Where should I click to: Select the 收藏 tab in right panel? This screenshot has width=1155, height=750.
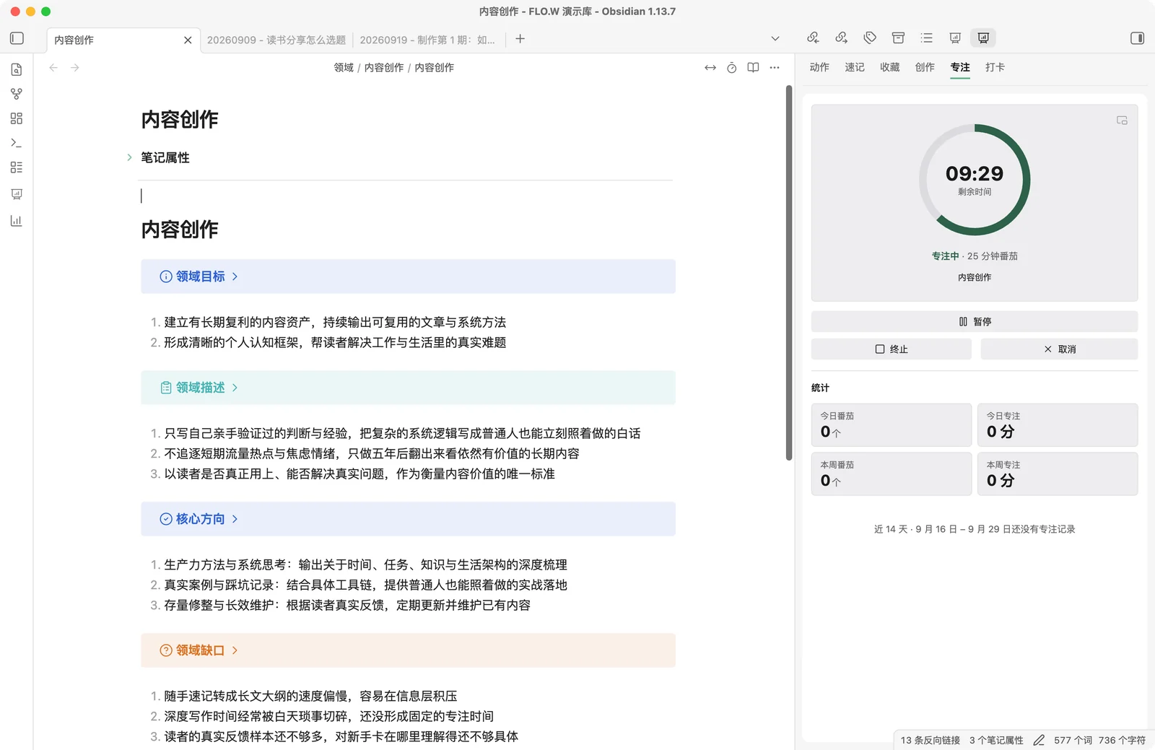click(889, 67)
